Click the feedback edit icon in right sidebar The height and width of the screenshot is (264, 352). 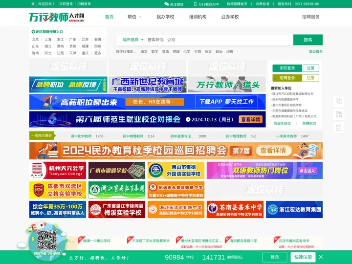click(338, 128)
